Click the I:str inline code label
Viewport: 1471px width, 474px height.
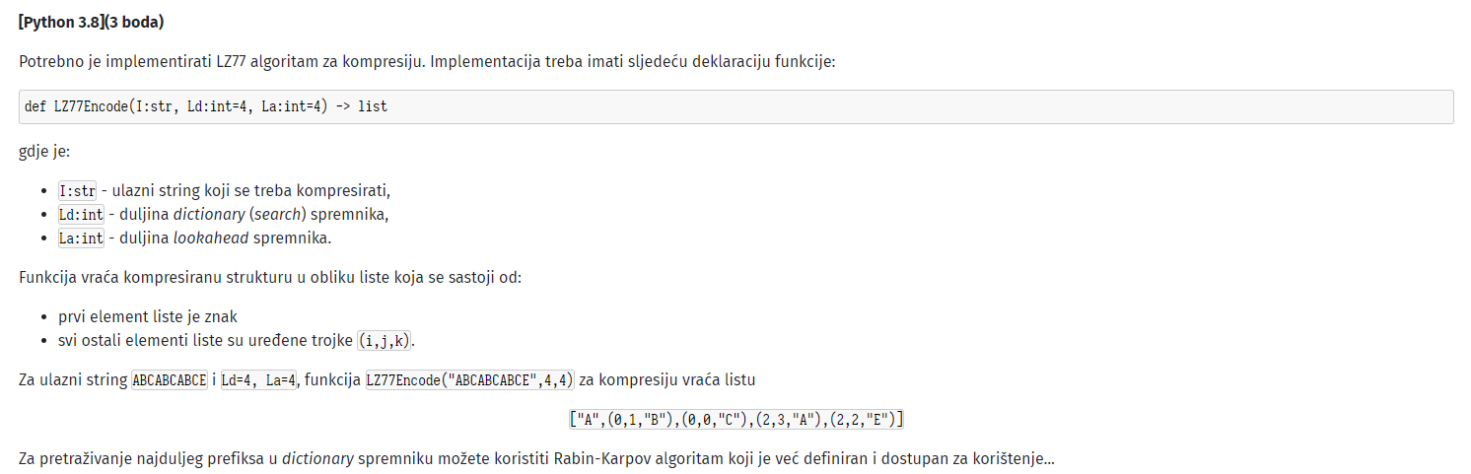point(77,190)
